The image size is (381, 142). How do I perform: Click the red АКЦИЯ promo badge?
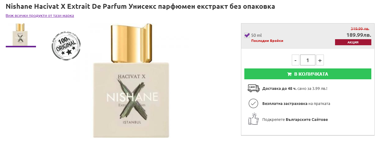(353, 42)
